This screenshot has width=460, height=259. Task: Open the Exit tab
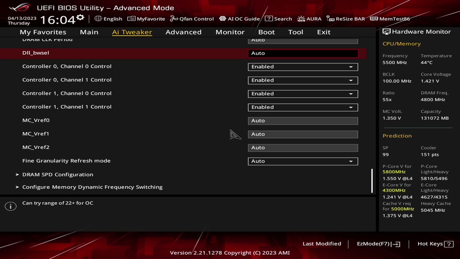point(324,32)
